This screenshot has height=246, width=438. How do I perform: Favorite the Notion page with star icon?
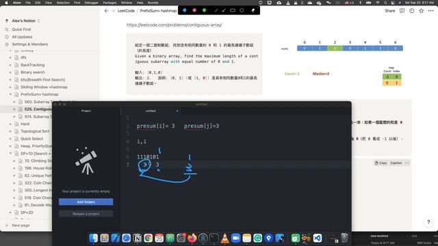(x=422, y=11)
